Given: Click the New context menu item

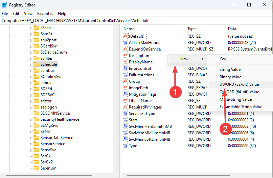Looking at the screenshot, I should [188, 59].
